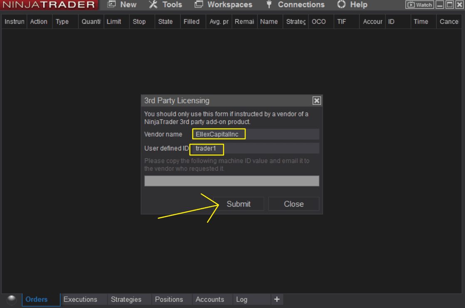Viewport: 465px width, 308px height.
Task: Click the Quantity column header
Action: 91,22
